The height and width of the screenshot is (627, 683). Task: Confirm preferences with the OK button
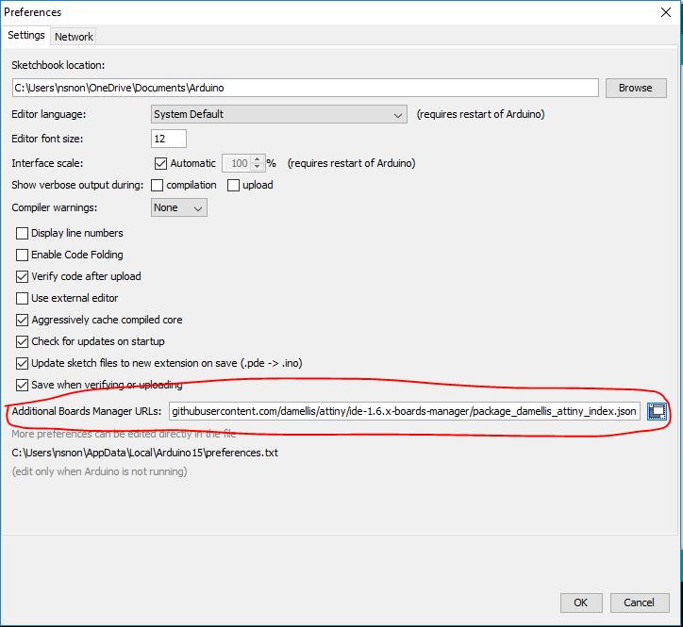pyautogui.click(x=581, y=602)
